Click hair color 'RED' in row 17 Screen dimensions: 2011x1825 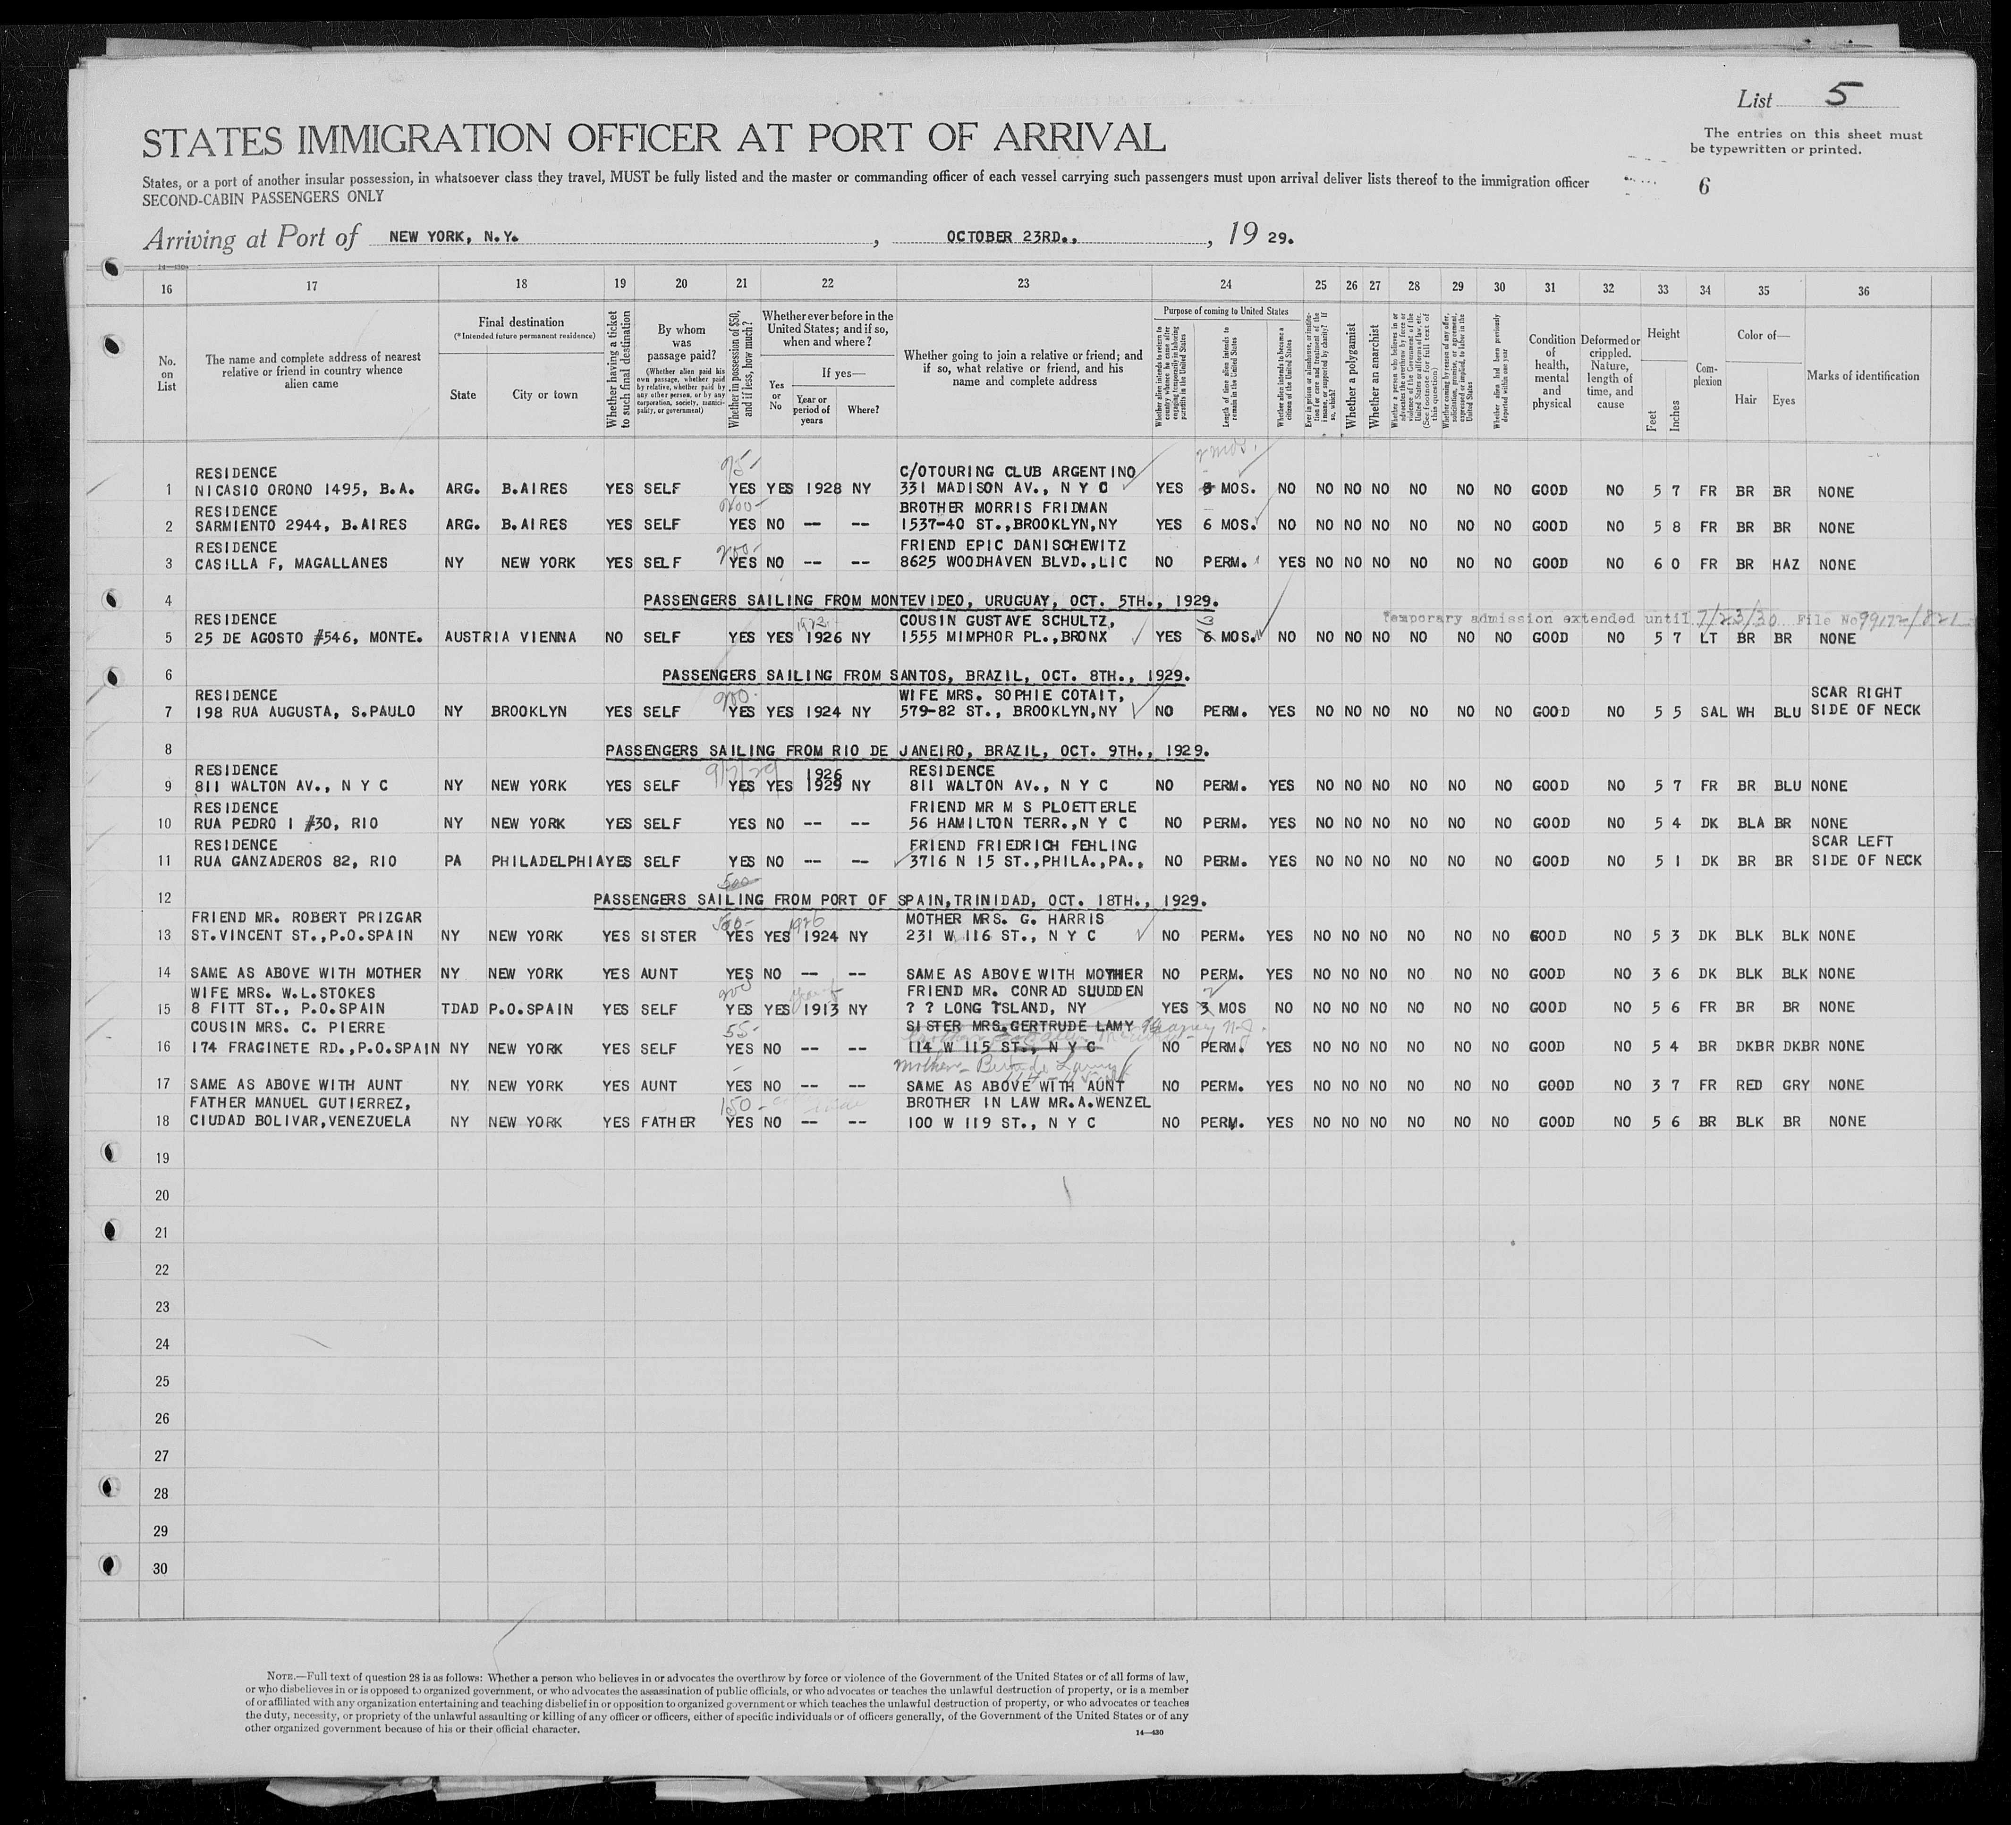[1748, 1085]
